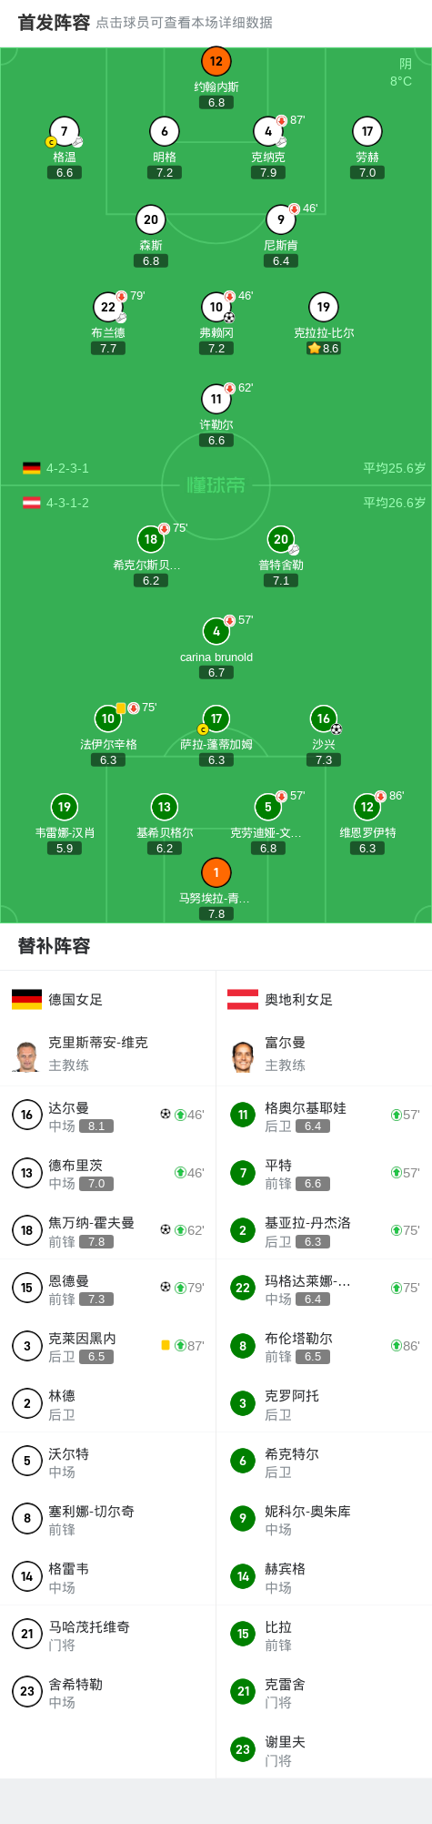Select goalkeeper 马努埃拉 number 1 icon
This screenshot has width=432, height=1824.
pos(216,872)
